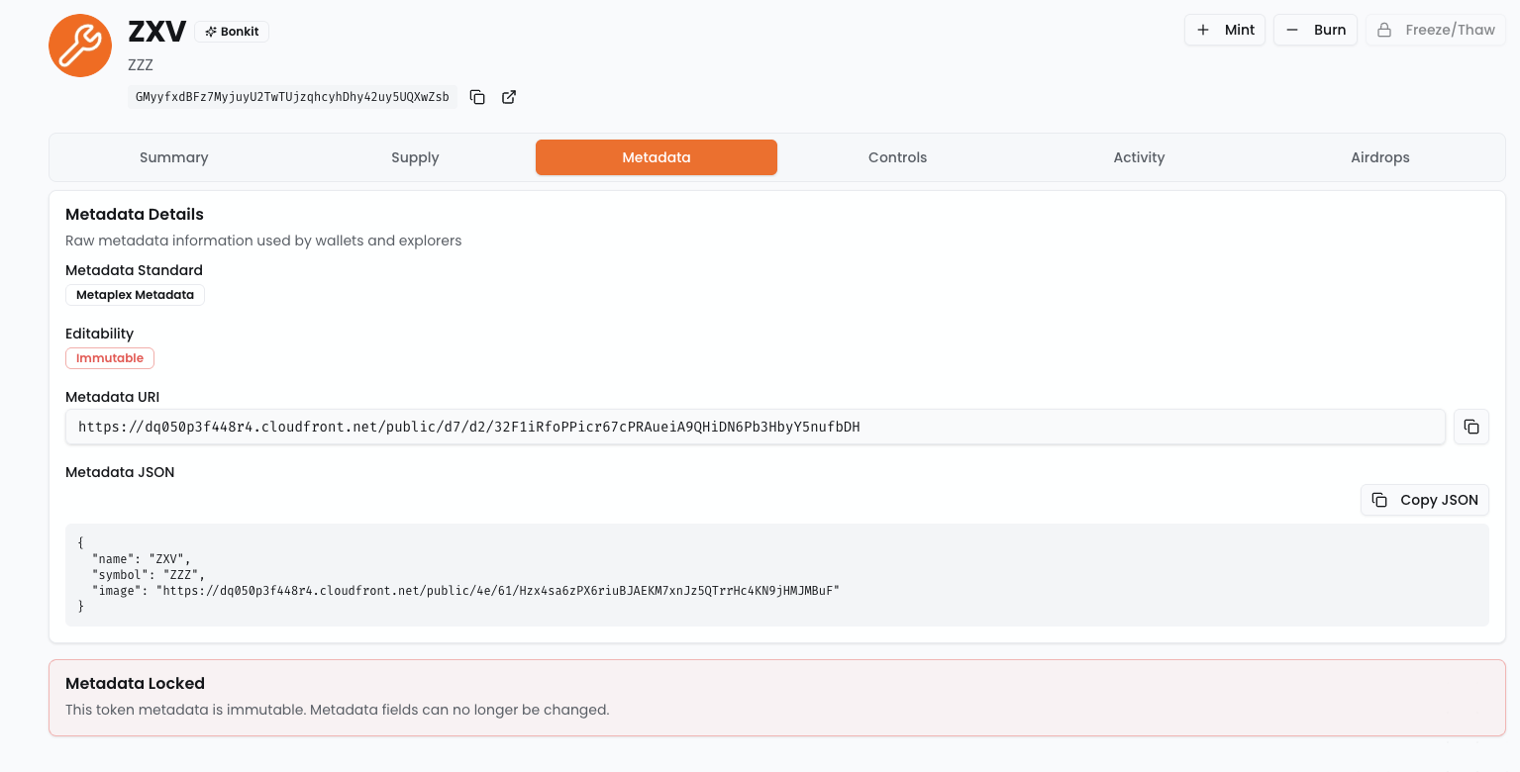Switch to the Summary tab
This screenshot has width=1520, height=772.
point(173,157)
